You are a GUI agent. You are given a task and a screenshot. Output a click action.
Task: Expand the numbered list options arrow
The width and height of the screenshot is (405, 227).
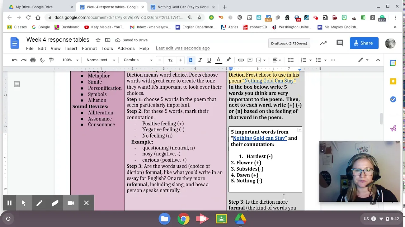[310, 60]
